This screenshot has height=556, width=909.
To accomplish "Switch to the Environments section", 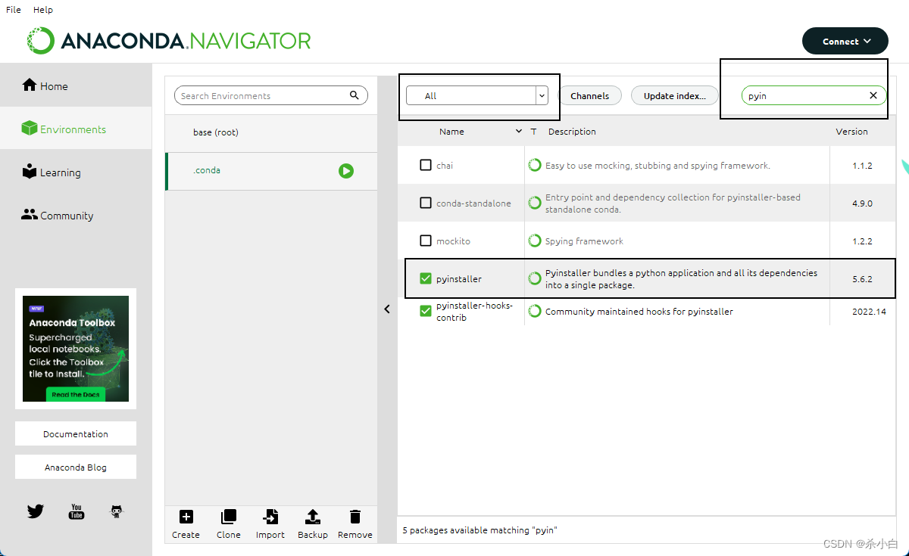I will coord(76,129).
